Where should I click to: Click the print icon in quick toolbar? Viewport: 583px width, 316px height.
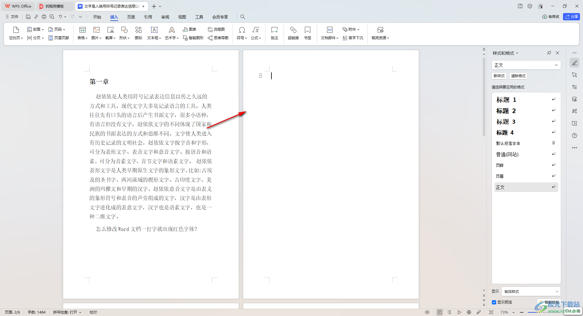[44, 17]
